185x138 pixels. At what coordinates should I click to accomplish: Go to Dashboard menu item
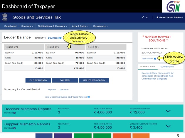(10, 26)
